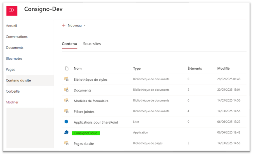The image size is (253, 155).
Task: Switch to the Sous-sites tab
Action: [92, 44]
